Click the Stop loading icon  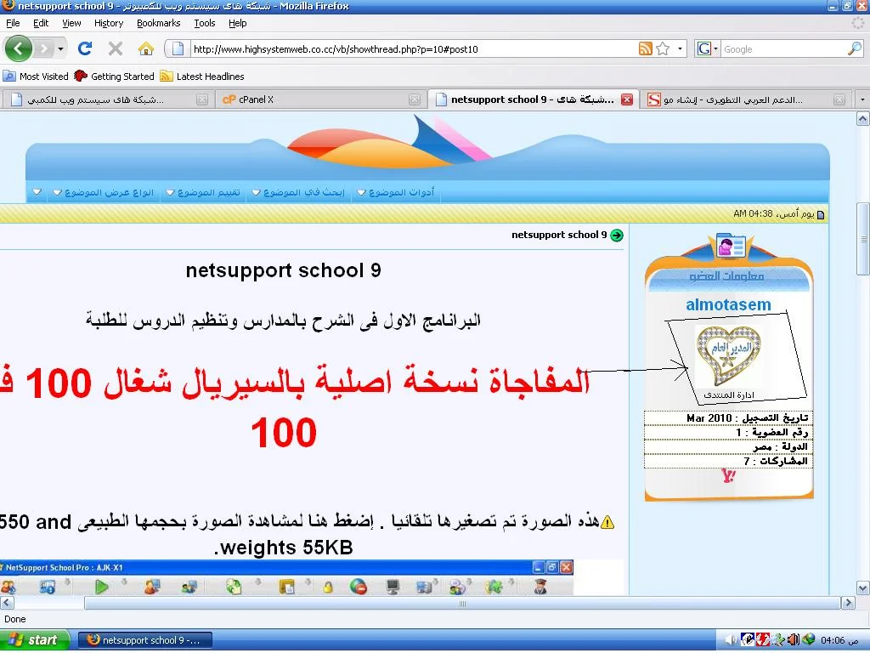click(x=116, y=48)
